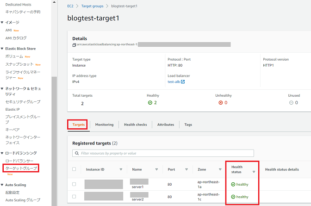Viewport: 311px width, 206px height.
Task: Open AMI カタログ in sidebar
Action: point(16,38)
